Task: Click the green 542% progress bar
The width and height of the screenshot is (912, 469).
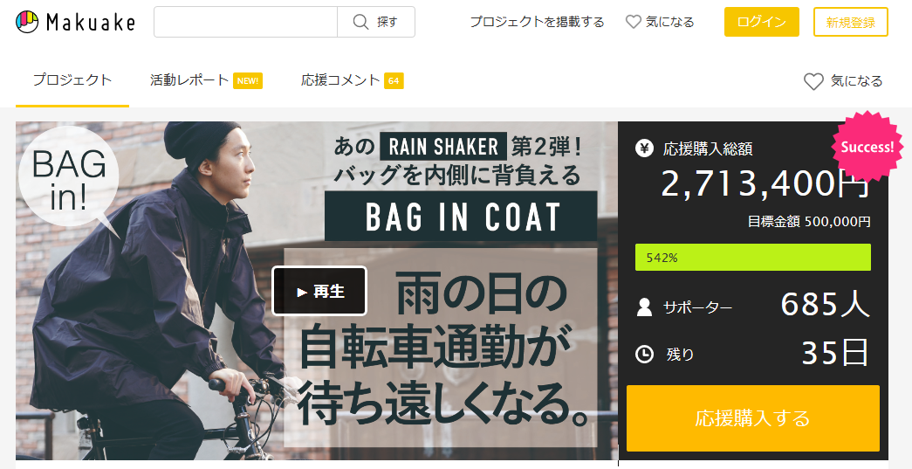Action: [752, 257]
